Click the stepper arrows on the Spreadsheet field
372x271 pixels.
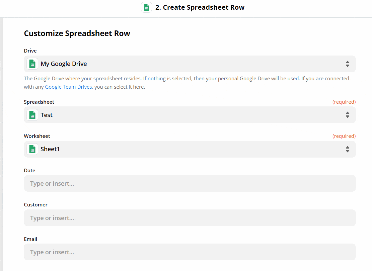pos(347,115)
